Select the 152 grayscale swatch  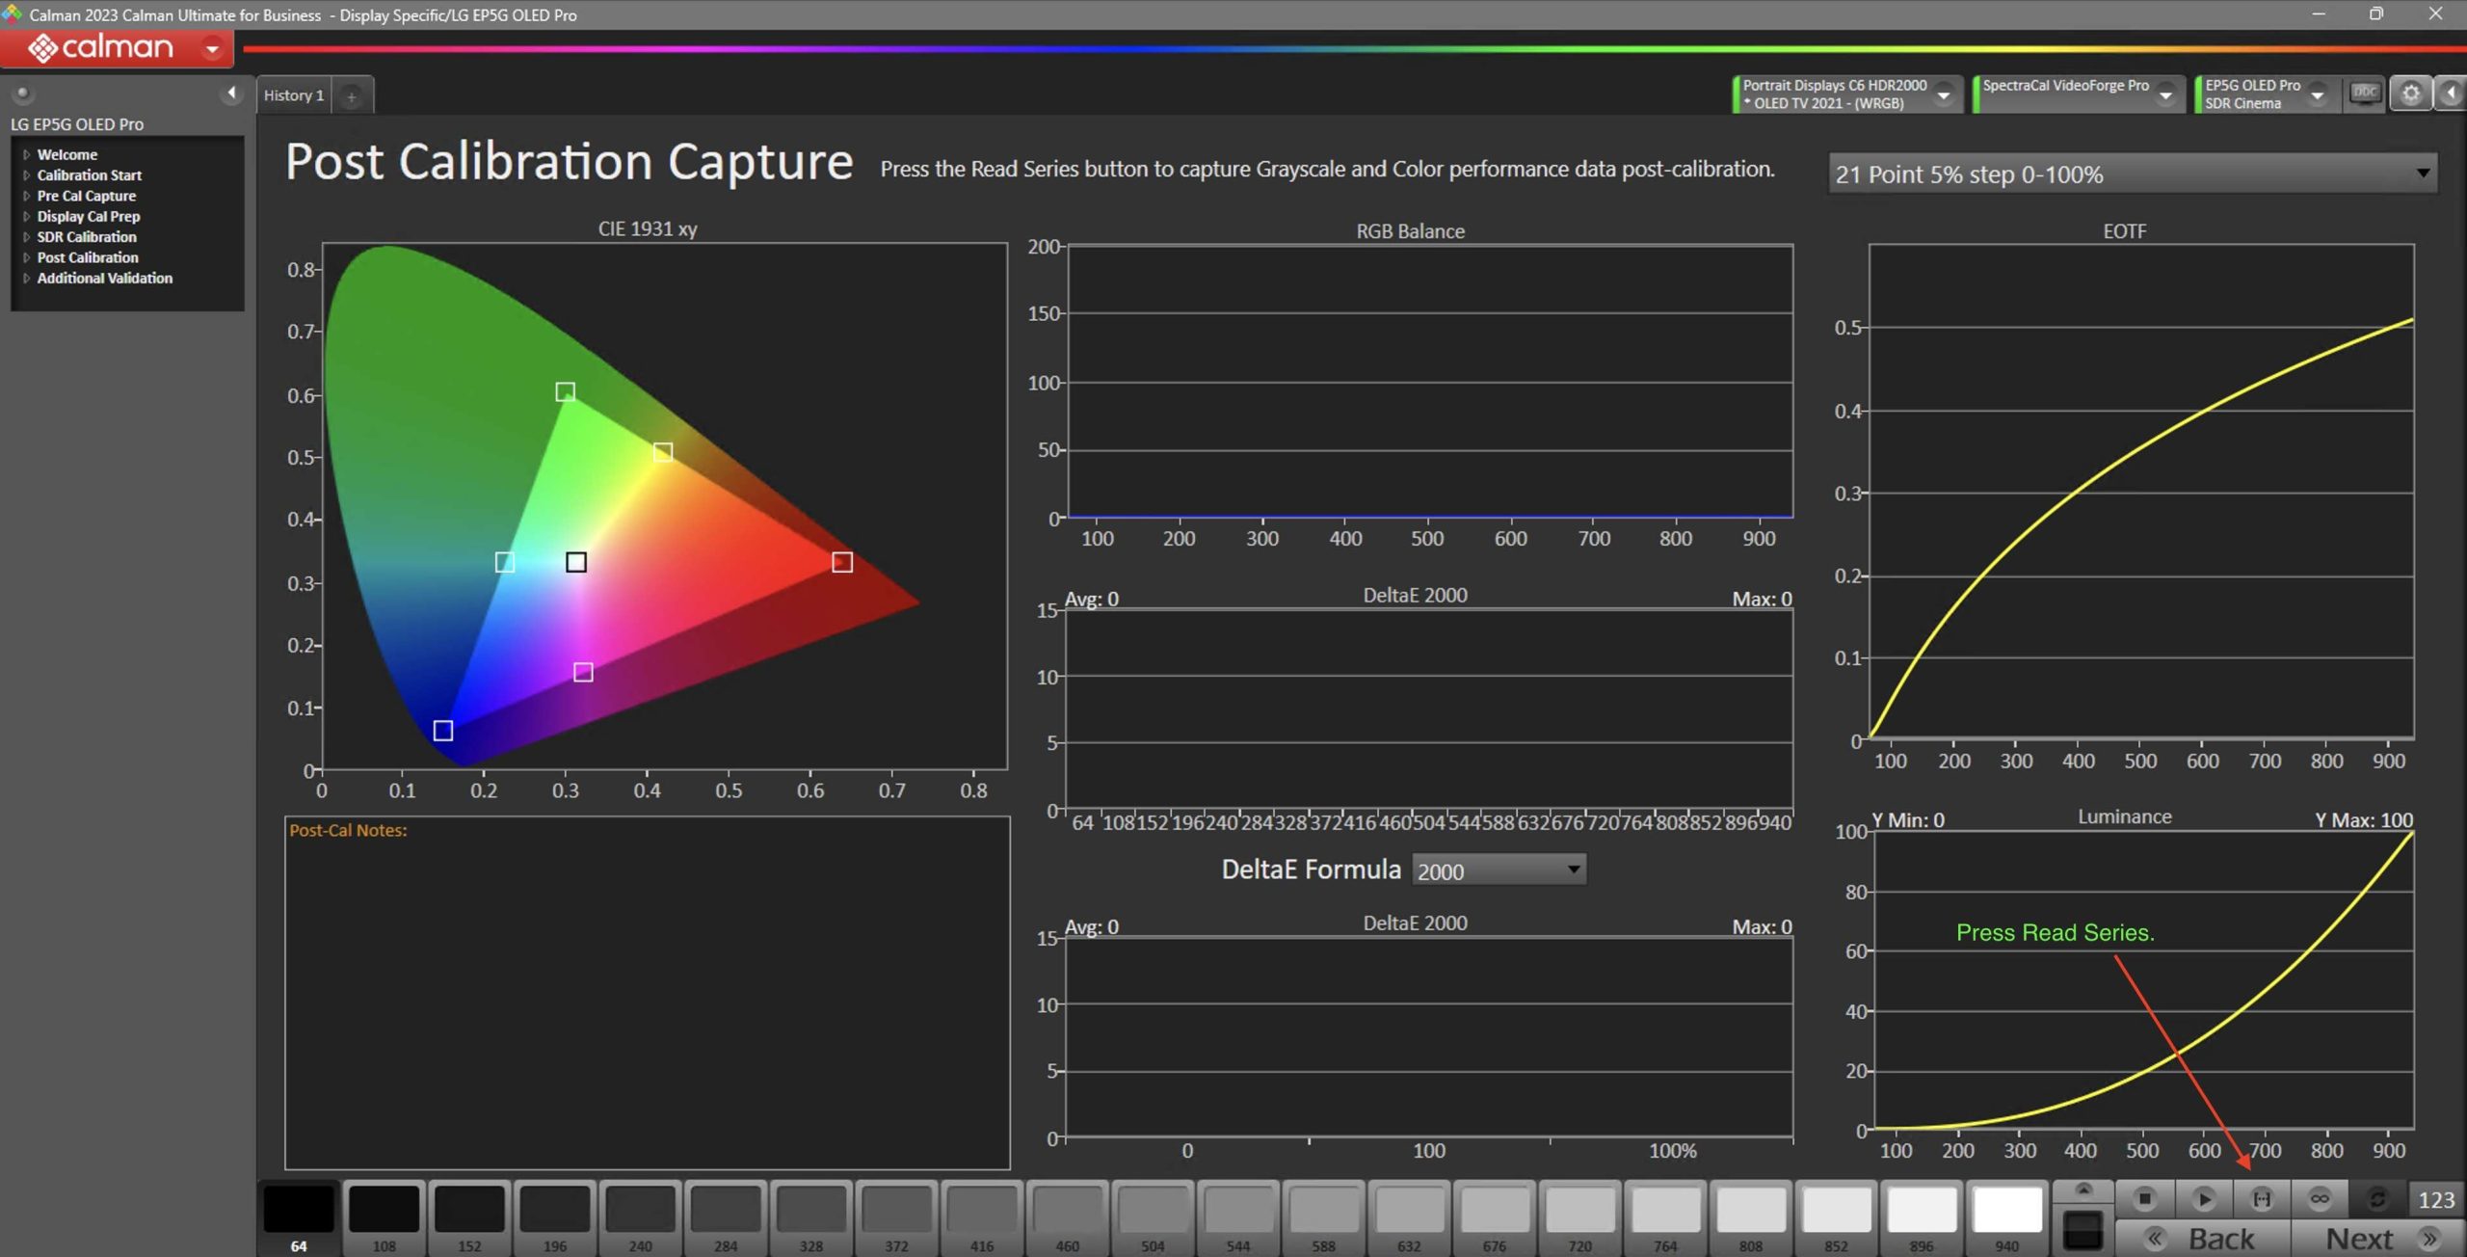[469, 1217]
